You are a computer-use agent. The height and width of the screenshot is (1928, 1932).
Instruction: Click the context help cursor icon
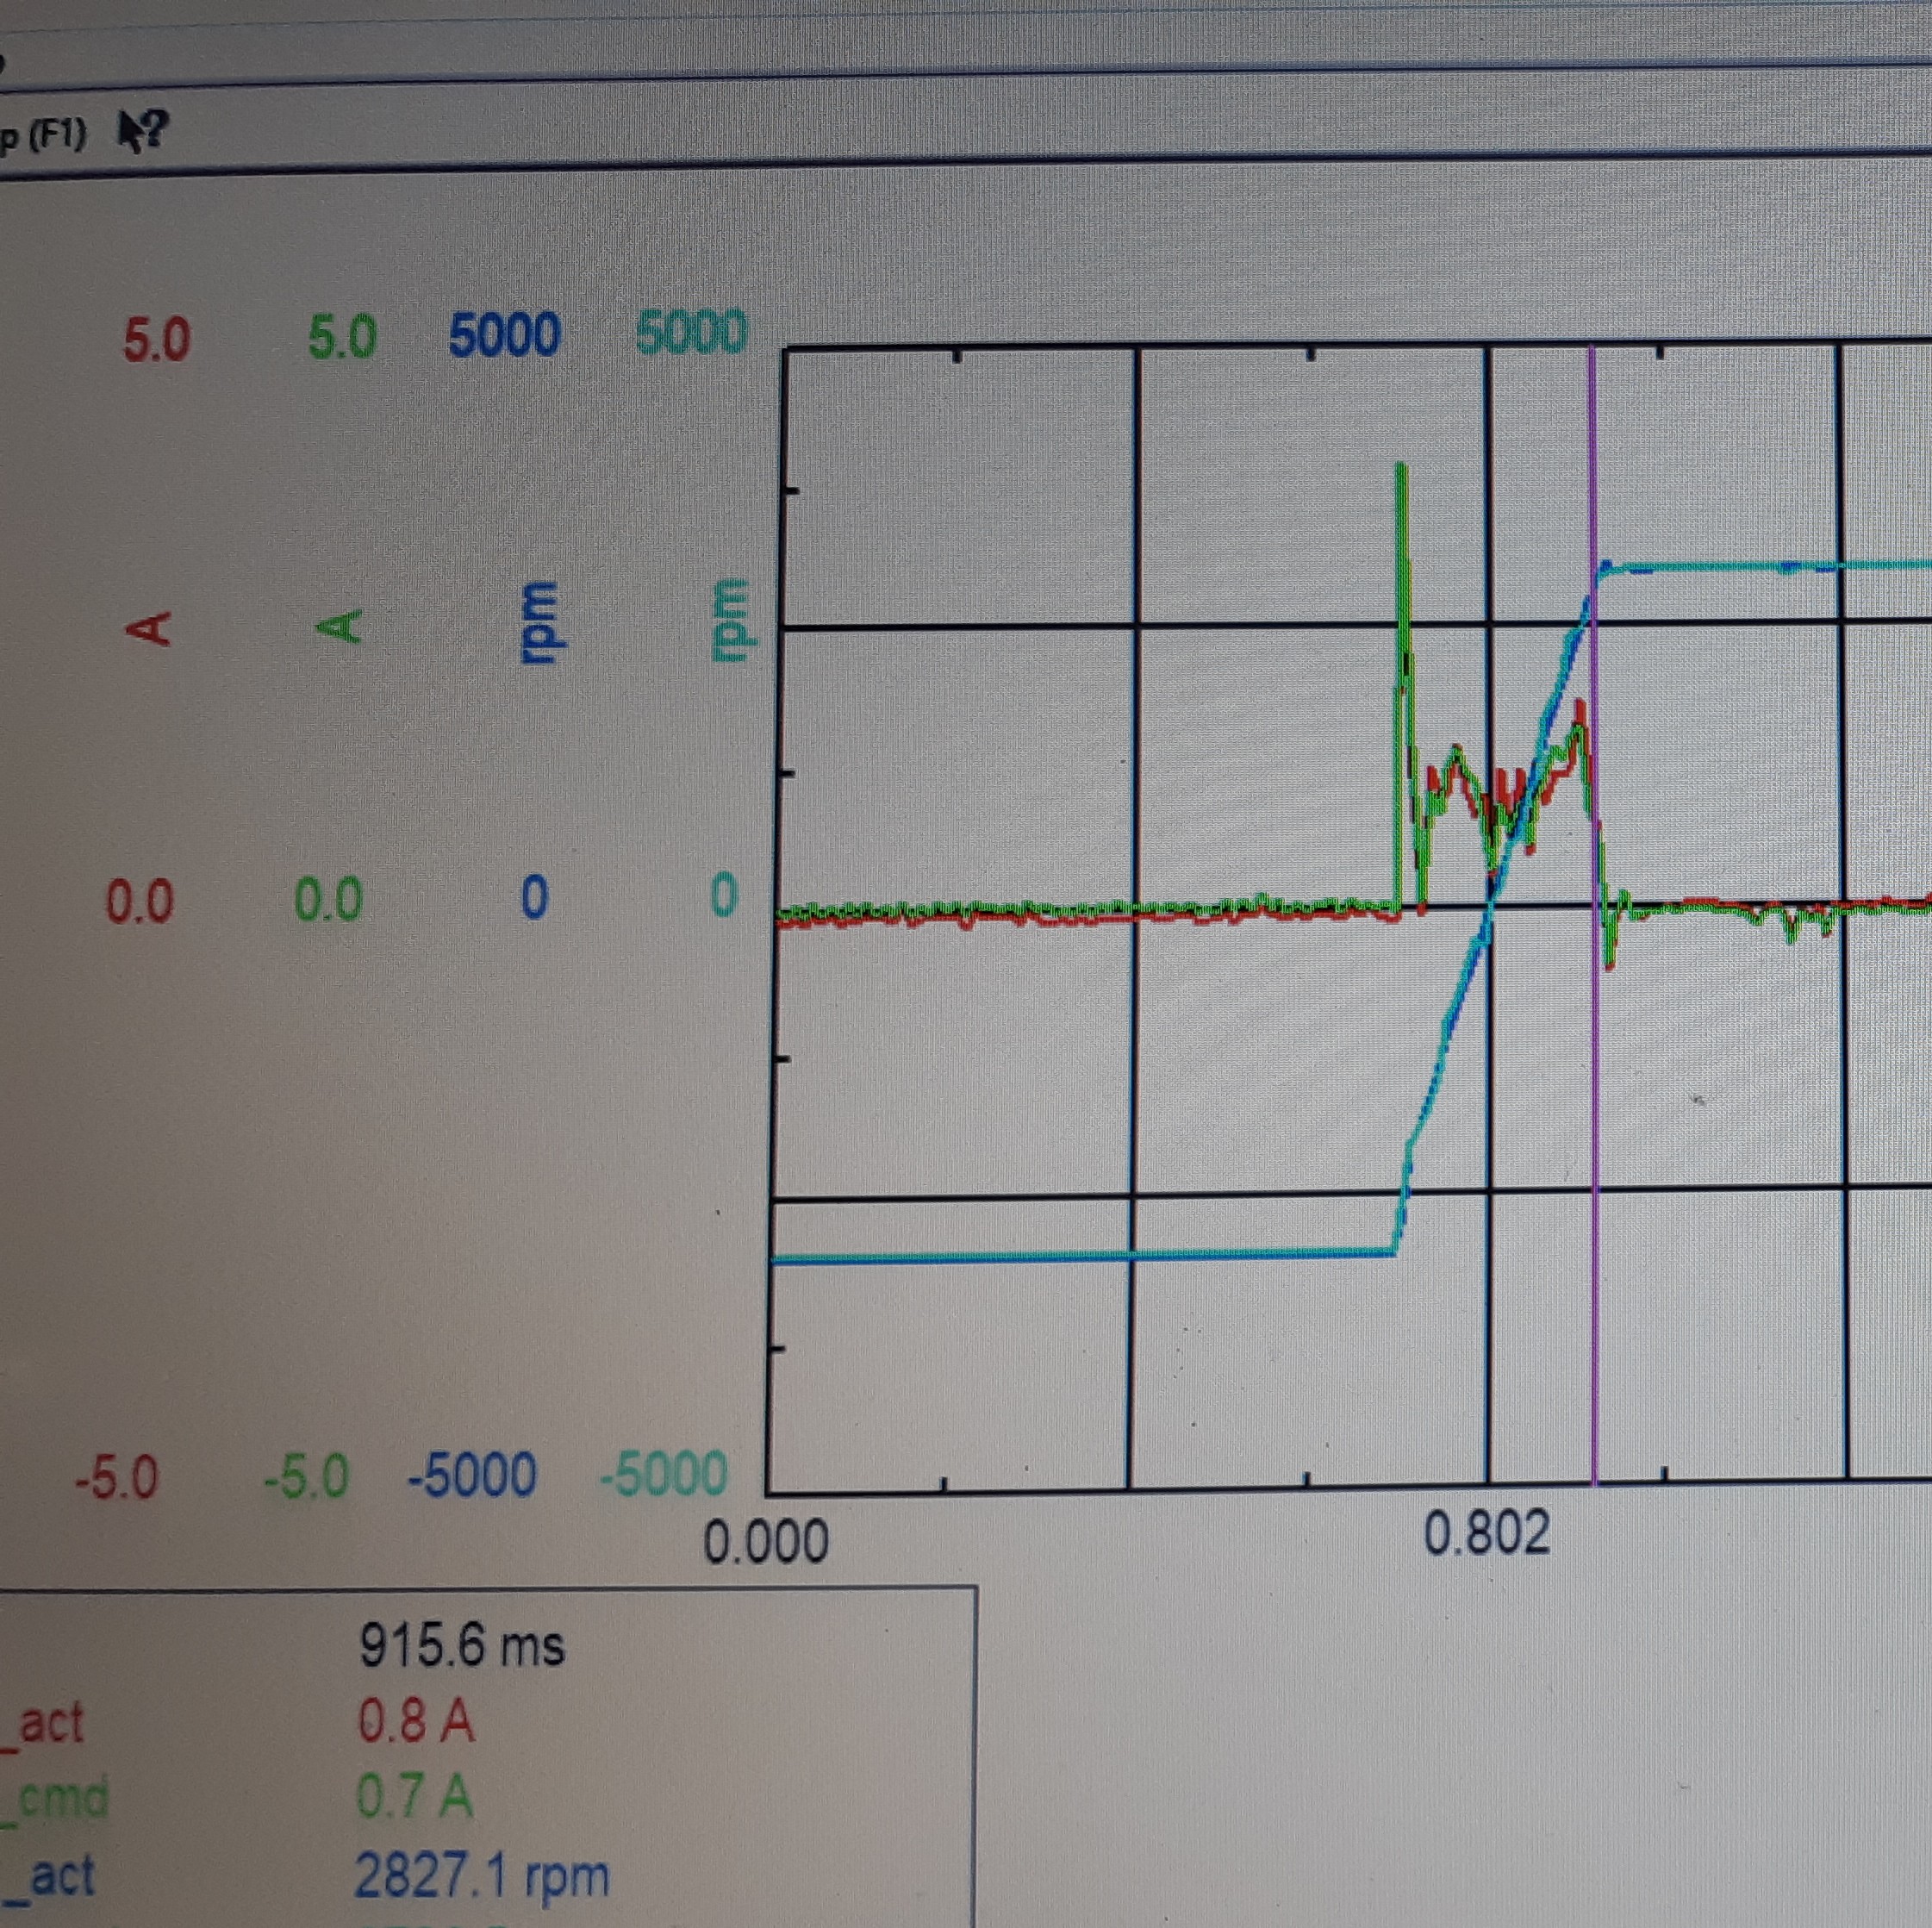coord(143,131)
